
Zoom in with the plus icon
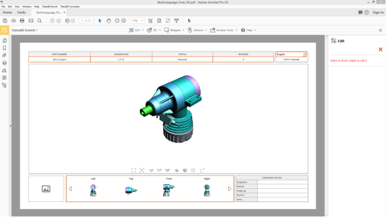click(124, 20)
